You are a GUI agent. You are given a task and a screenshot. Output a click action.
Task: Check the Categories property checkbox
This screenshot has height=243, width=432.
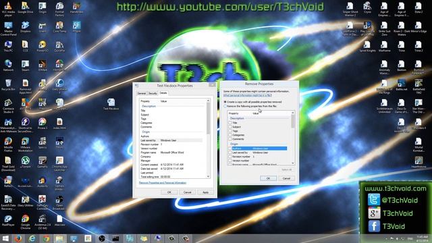click(x=230, y=135)
